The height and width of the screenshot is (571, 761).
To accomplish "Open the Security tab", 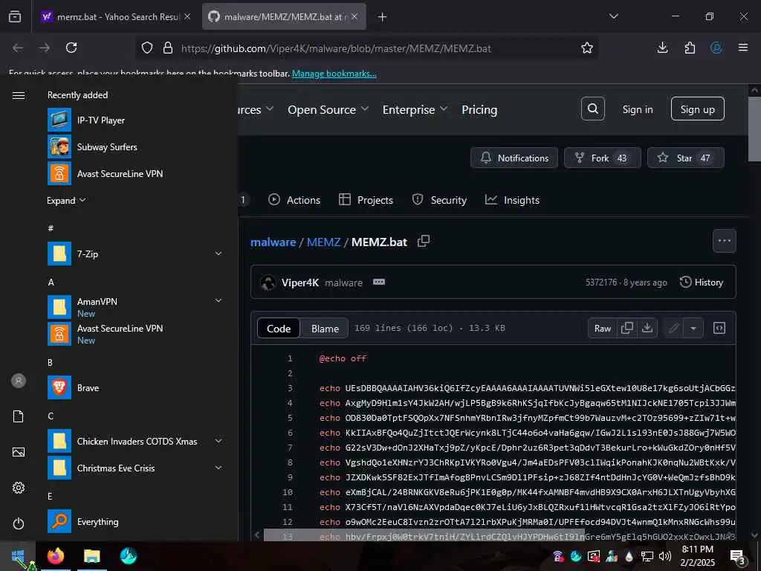I will [438, 199].
